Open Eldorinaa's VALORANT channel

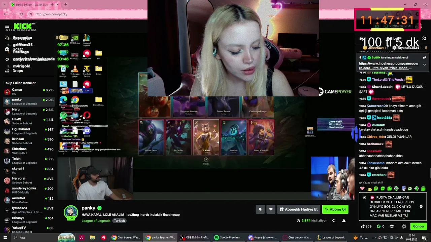(29, 151)
